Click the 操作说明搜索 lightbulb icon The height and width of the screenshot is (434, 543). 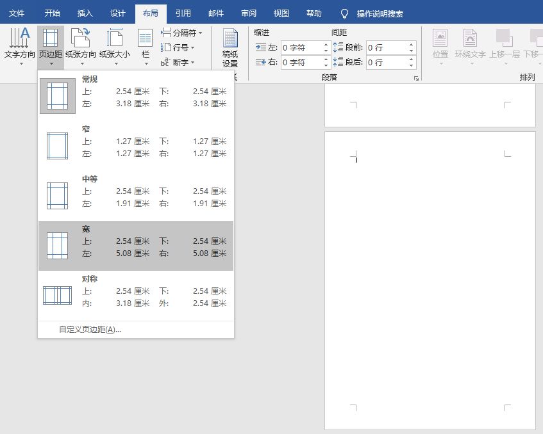pos(345,13)
